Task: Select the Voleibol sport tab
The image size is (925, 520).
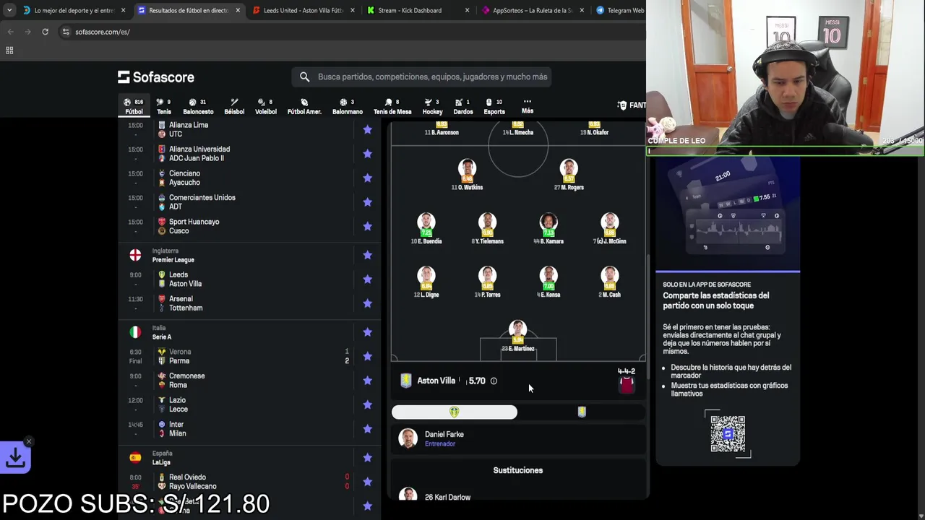Action: point(265,106)
